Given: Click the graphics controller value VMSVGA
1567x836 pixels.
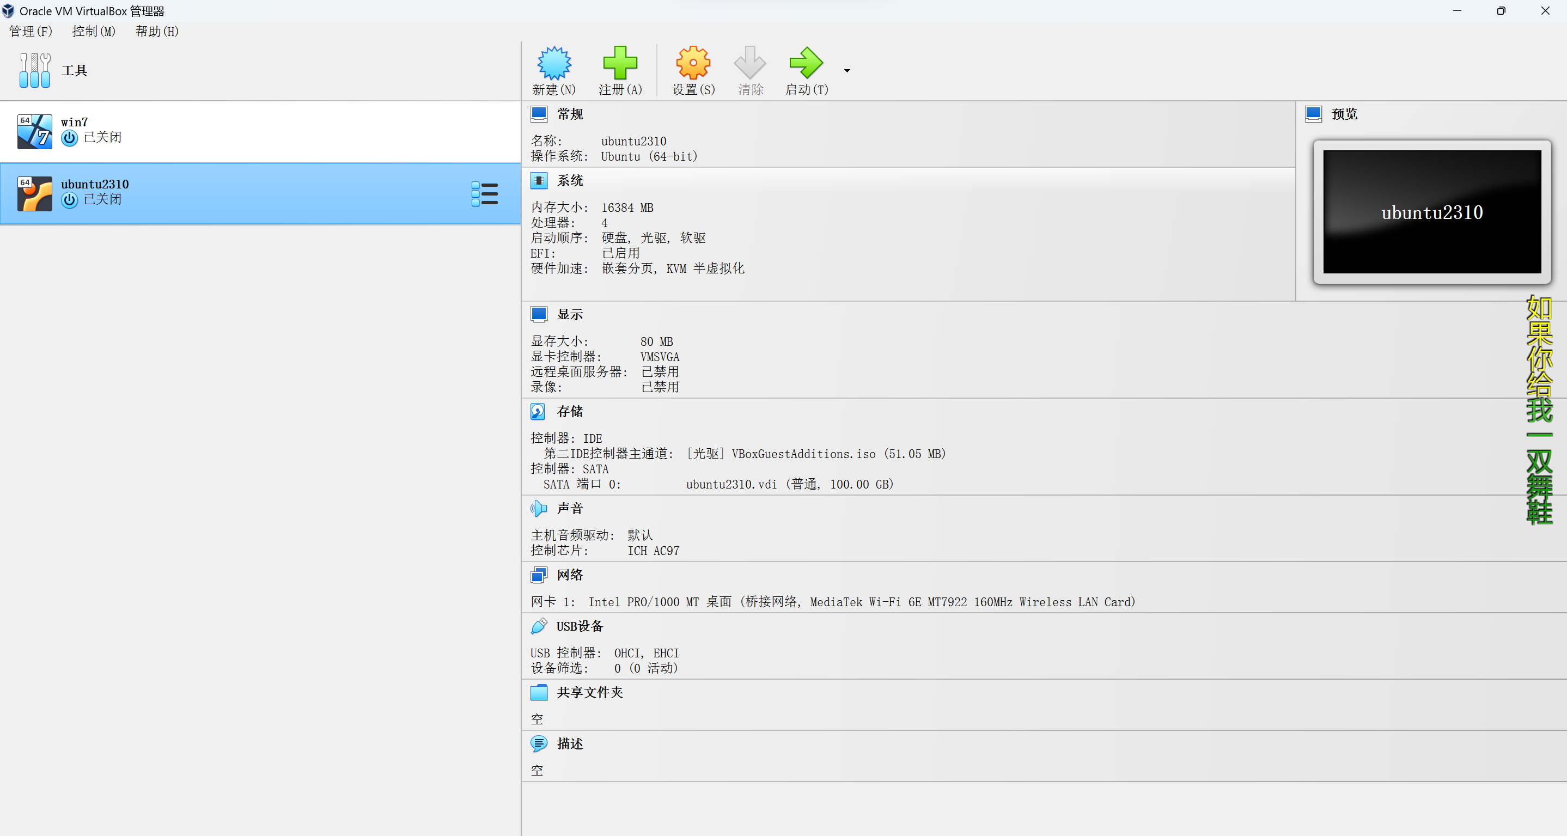Looking at the screenshot, I should click(660, 357).
